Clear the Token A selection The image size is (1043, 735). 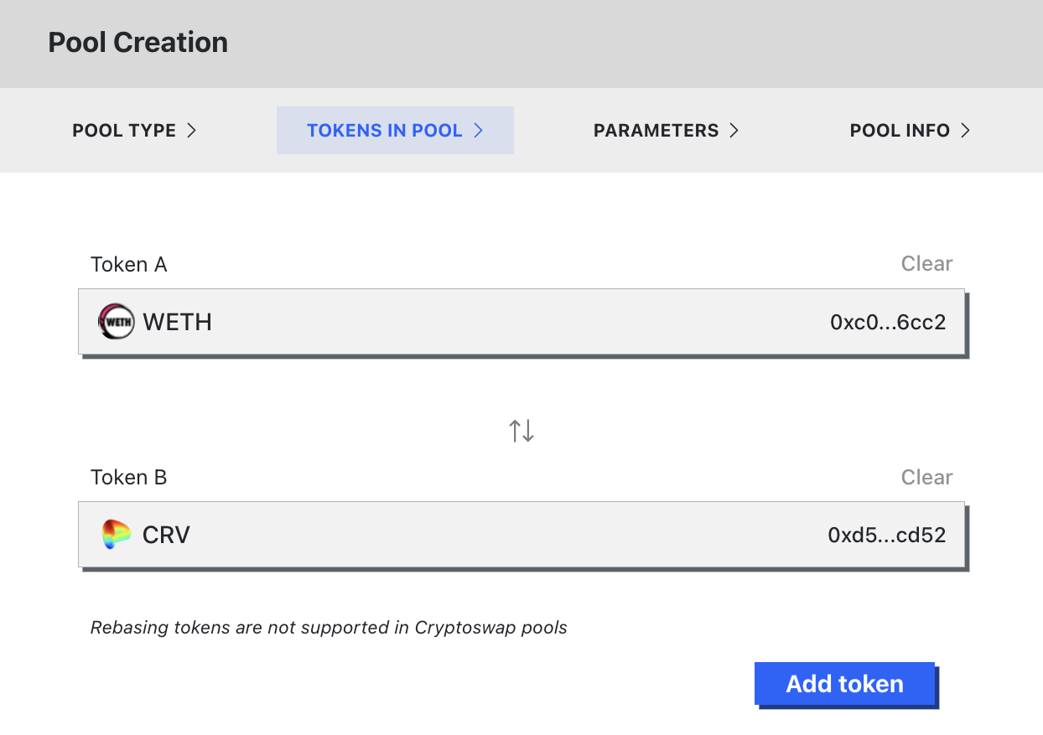(926, 264)
